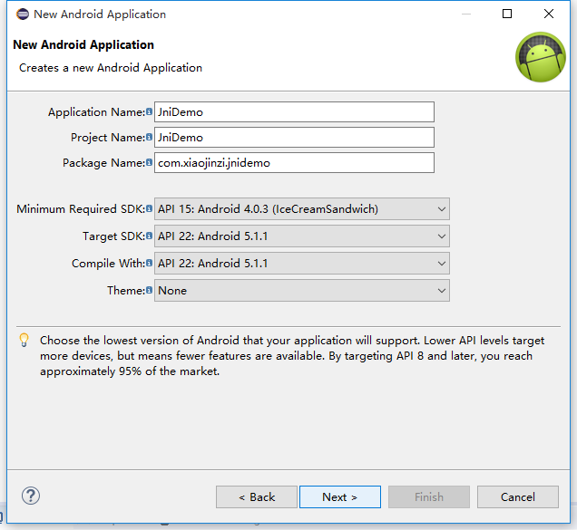Open the Minimum Required SDK dropdown
577x530 pixels.
302,208
